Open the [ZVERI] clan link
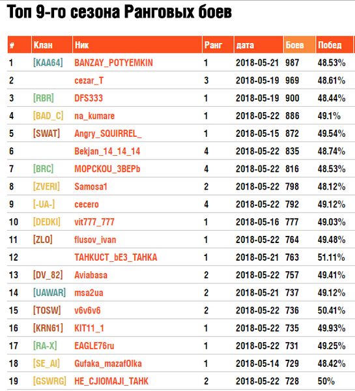This screenshot has width=355, height=391. (x=46, y=187)
